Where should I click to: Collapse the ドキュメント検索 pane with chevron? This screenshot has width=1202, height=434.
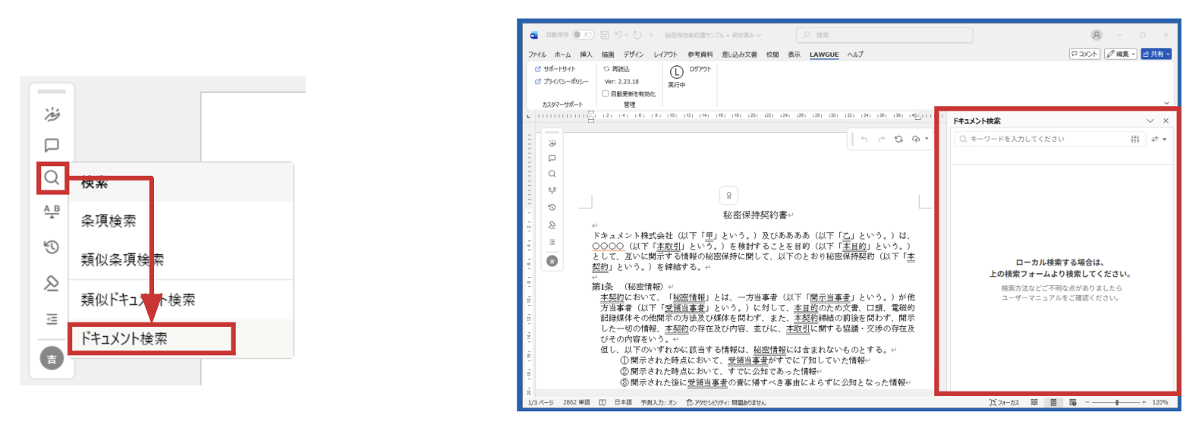(x=1150, y=121)
